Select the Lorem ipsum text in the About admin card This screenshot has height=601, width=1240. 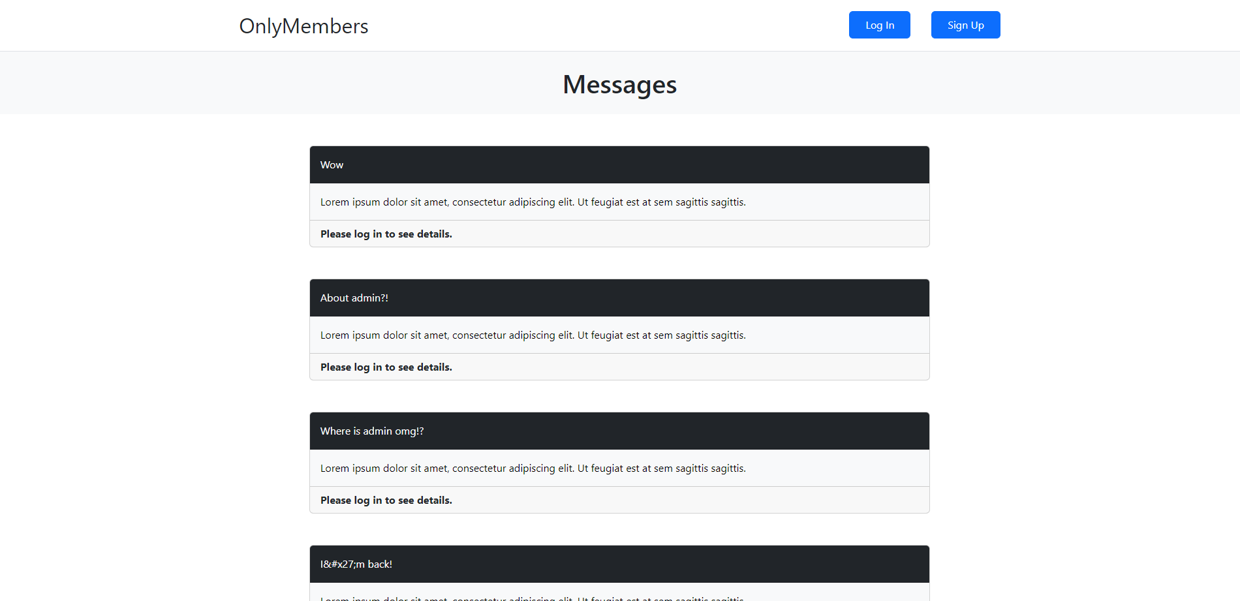click(x=533, y=335)
